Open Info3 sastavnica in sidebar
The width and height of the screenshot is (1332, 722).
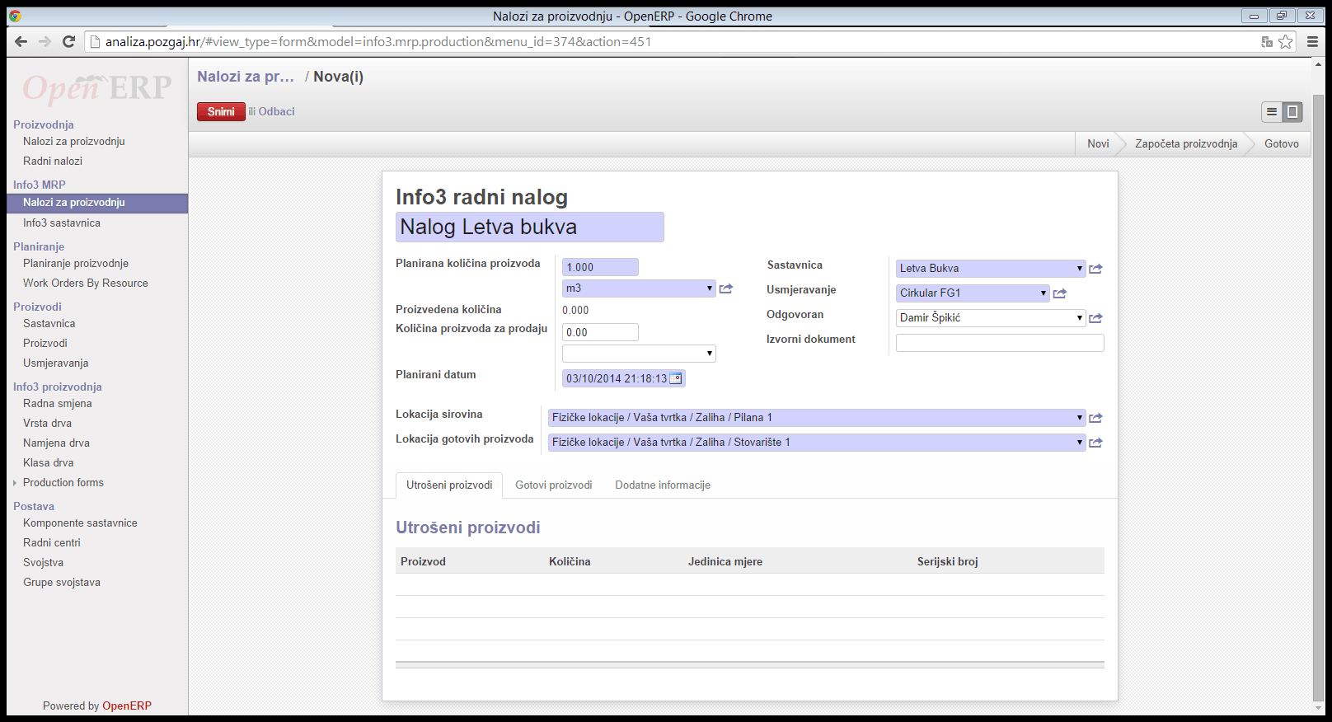point(62,223)
